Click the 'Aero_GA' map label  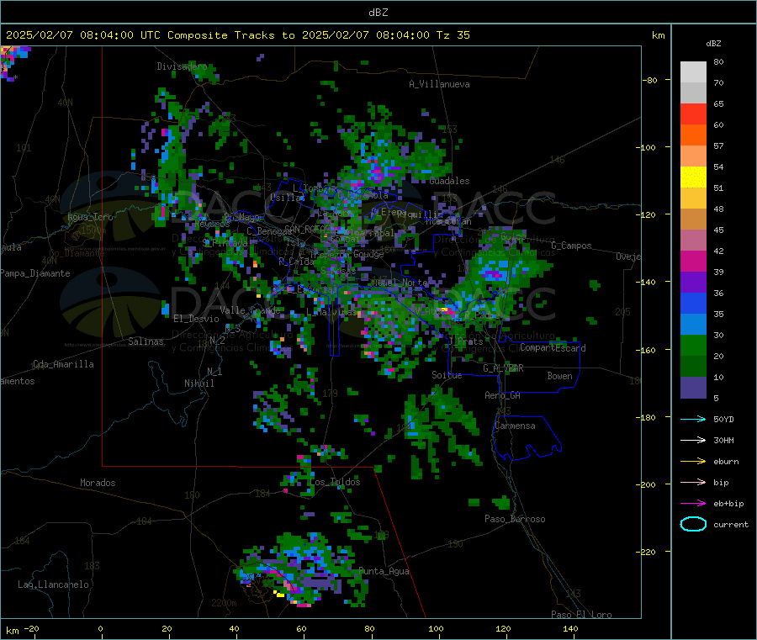503,395
